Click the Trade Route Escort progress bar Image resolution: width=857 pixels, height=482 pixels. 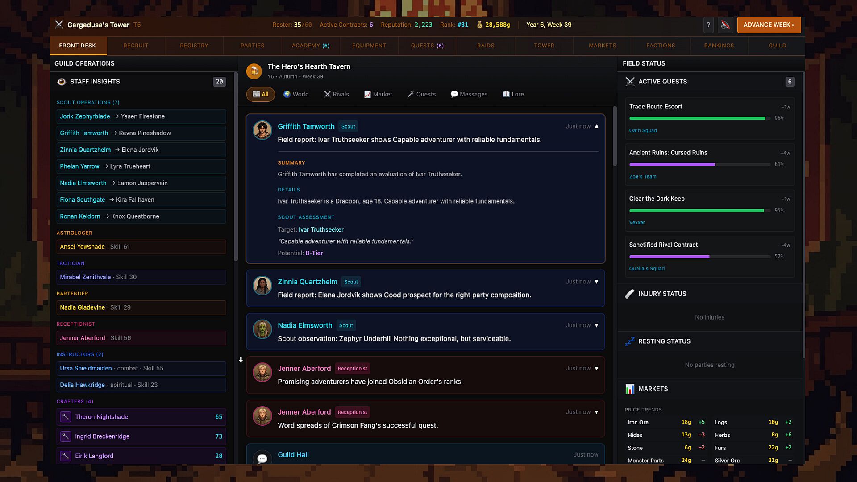[699, 119]
